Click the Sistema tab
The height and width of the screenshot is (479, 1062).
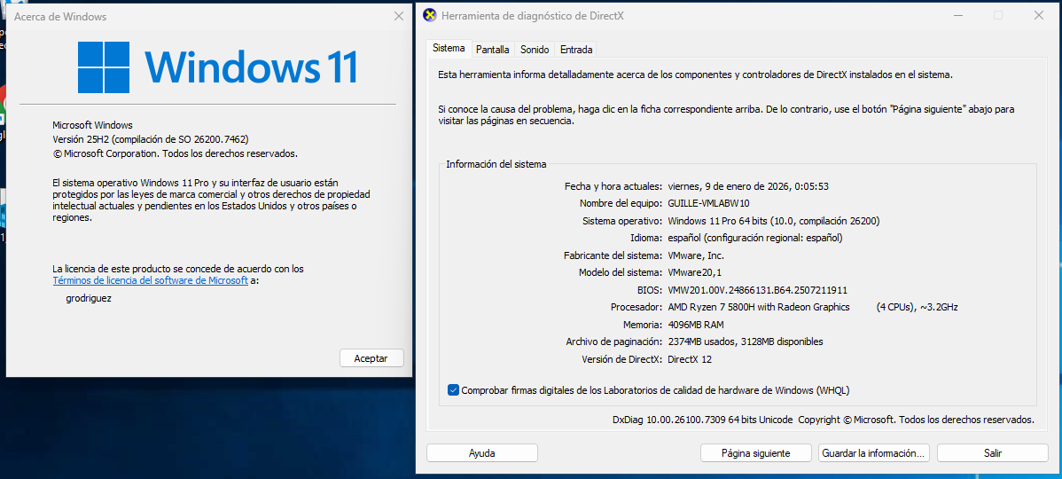449,49
